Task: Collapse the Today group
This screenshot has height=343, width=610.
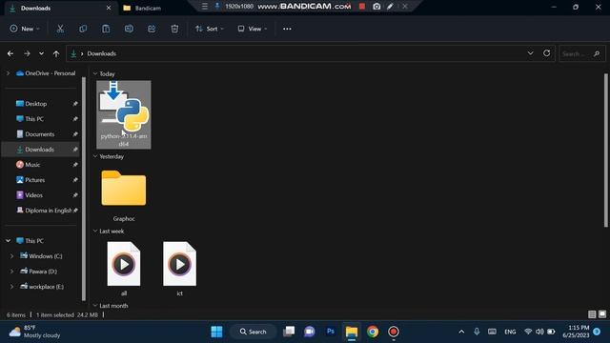Action: pos(95,73)
